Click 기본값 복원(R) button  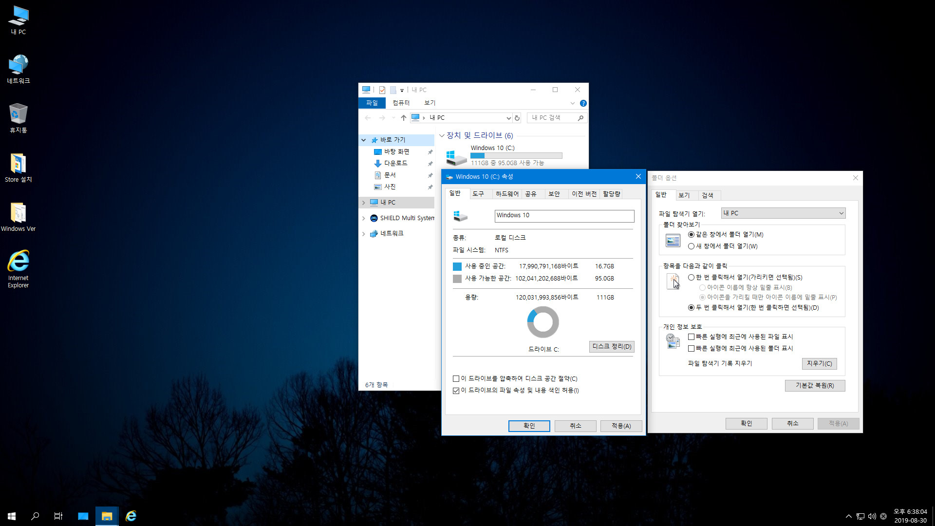(x=815, y=386)
